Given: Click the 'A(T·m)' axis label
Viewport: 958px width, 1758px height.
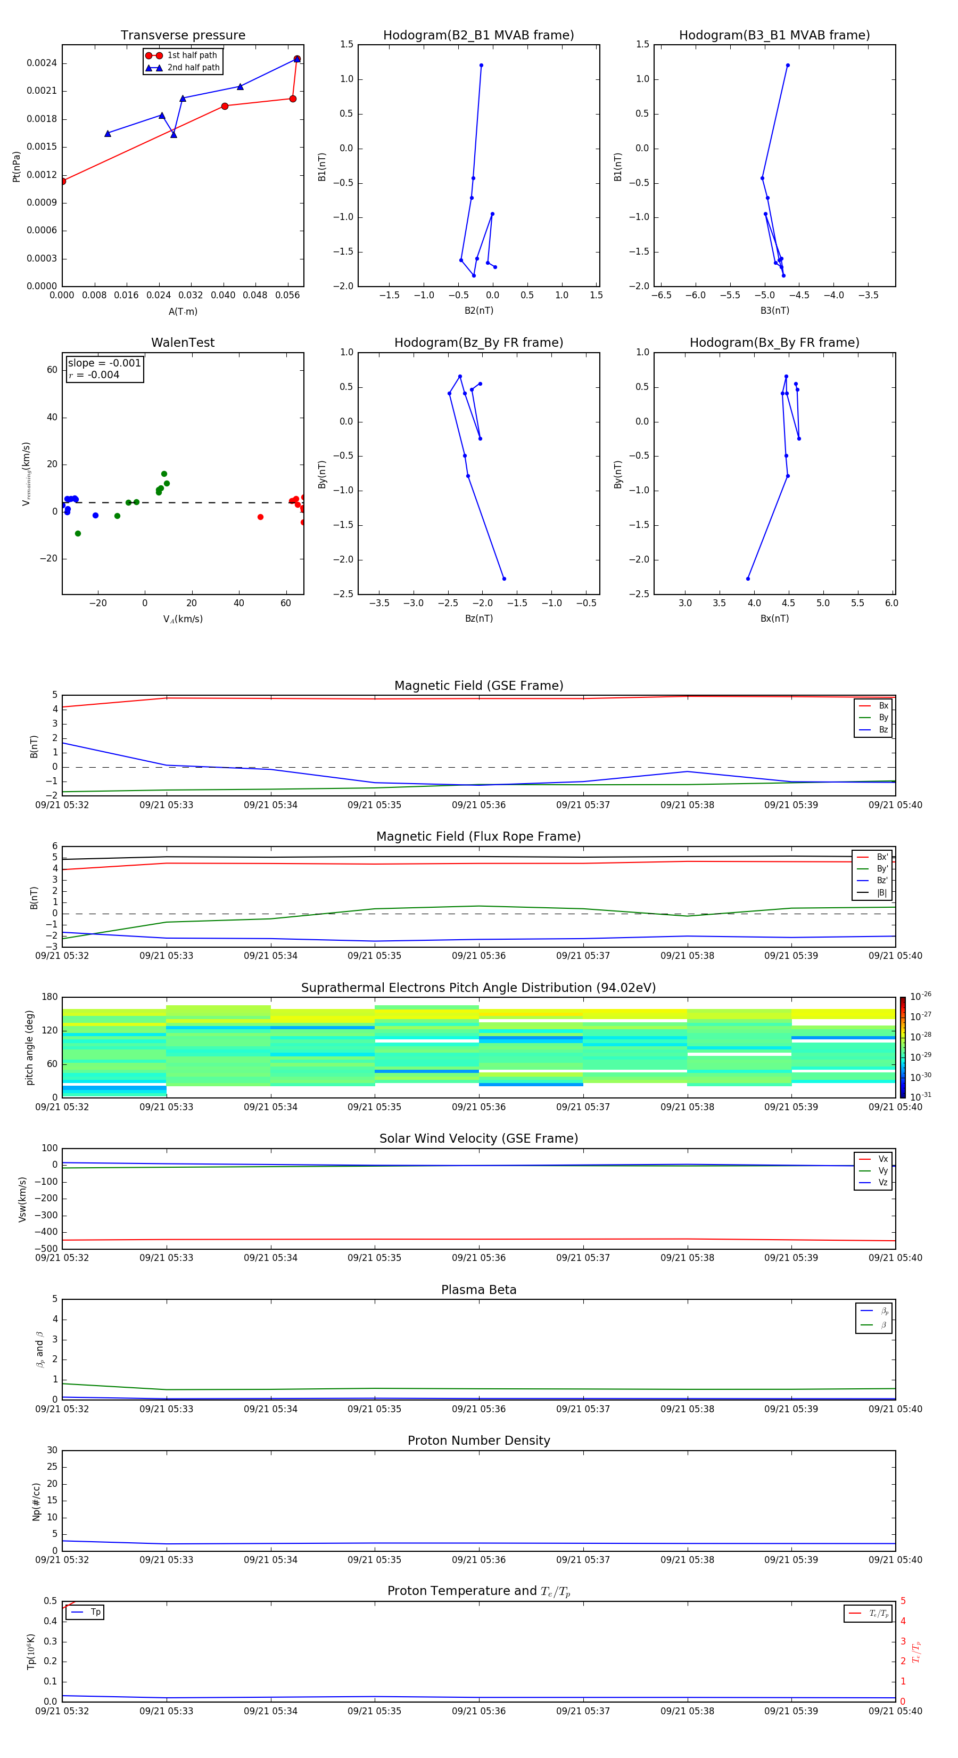Looking at the screenshot, I should coord(183,312).
